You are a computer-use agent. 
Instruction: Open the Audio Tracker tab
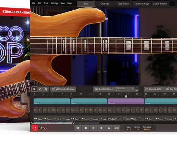pyautogui.click(x=160, y=4)
